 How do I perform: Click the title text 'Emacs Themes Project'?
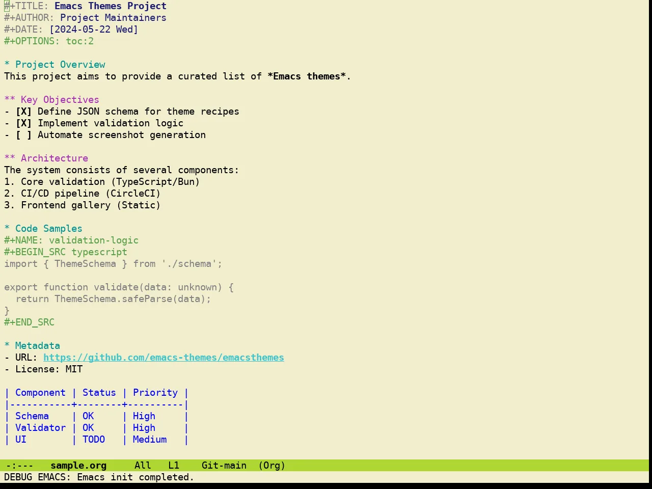111,6
